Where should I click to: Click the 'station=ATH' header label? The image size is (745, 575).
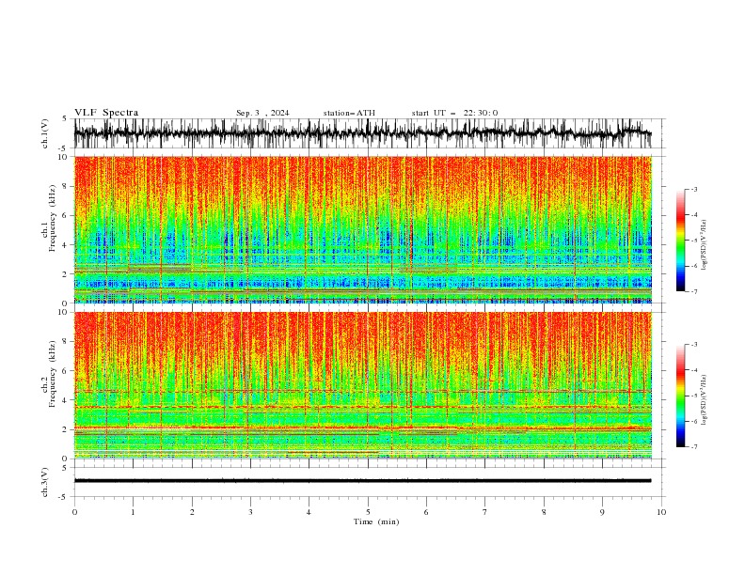tap(349, 113)
